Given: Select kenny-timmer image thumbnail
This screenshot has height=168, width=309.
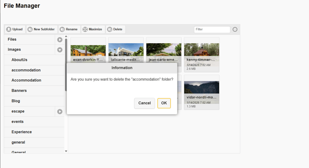Looking at the screenshot, I should [x=202, y=55].
